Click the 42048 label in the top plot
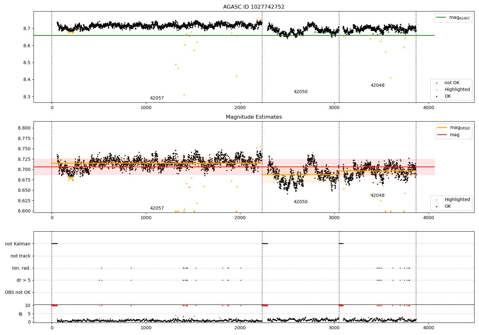Screen dimensions: 479x335 (377, 86)
